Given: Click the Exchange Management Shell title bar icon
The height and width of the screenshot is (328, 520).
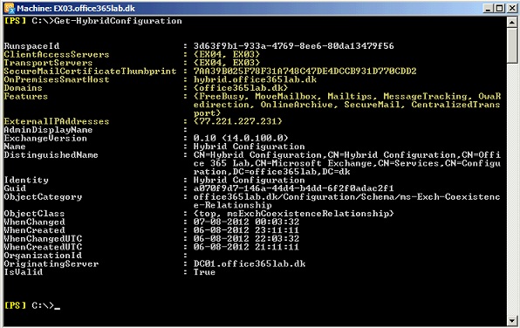Looking at the screenshot, I should [x=10, y=8].
